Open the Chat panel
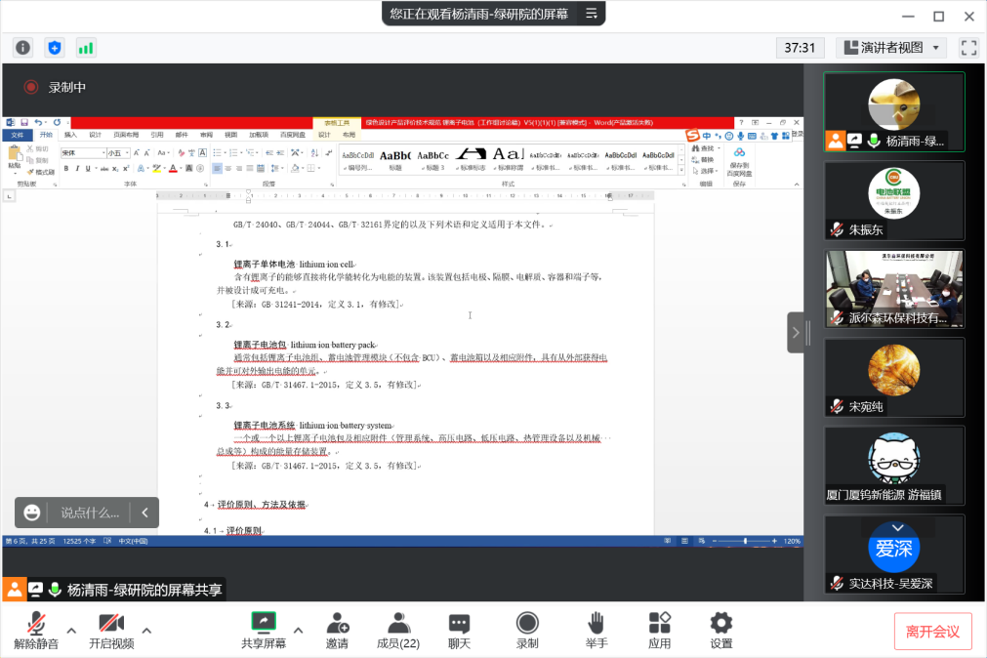This screenshot has height=658, width=987. (x=459, y=631)
